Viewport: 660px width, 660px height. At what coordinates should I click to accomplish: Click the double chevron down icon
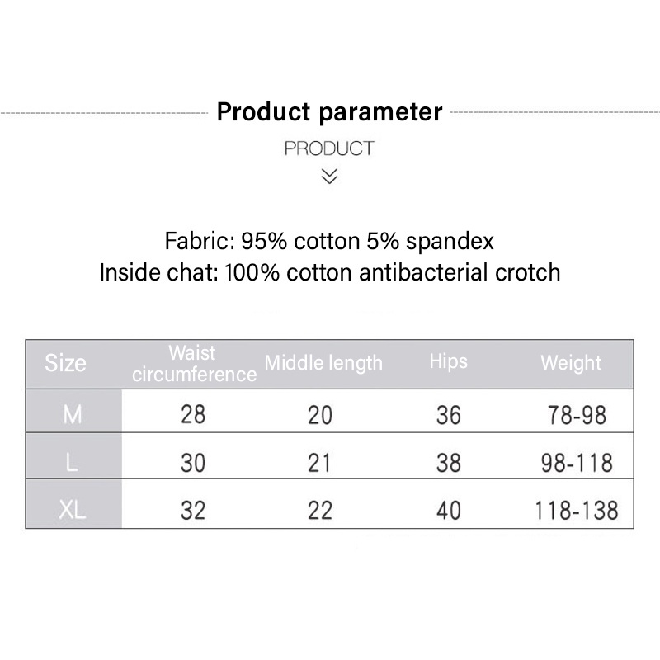(x=329, y=176)
